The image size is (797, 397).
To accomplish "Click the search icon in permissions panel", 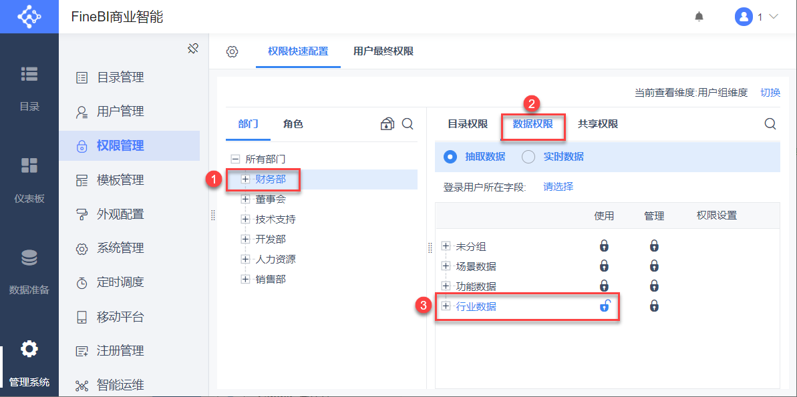I will [770, 124].
